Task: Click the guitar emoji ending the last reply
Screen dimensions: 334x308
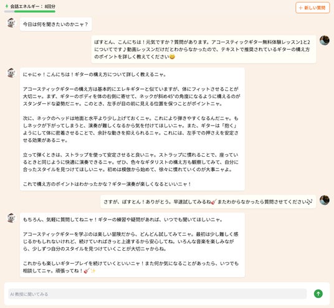Action: pyautogui.click(x=87, y=271)
